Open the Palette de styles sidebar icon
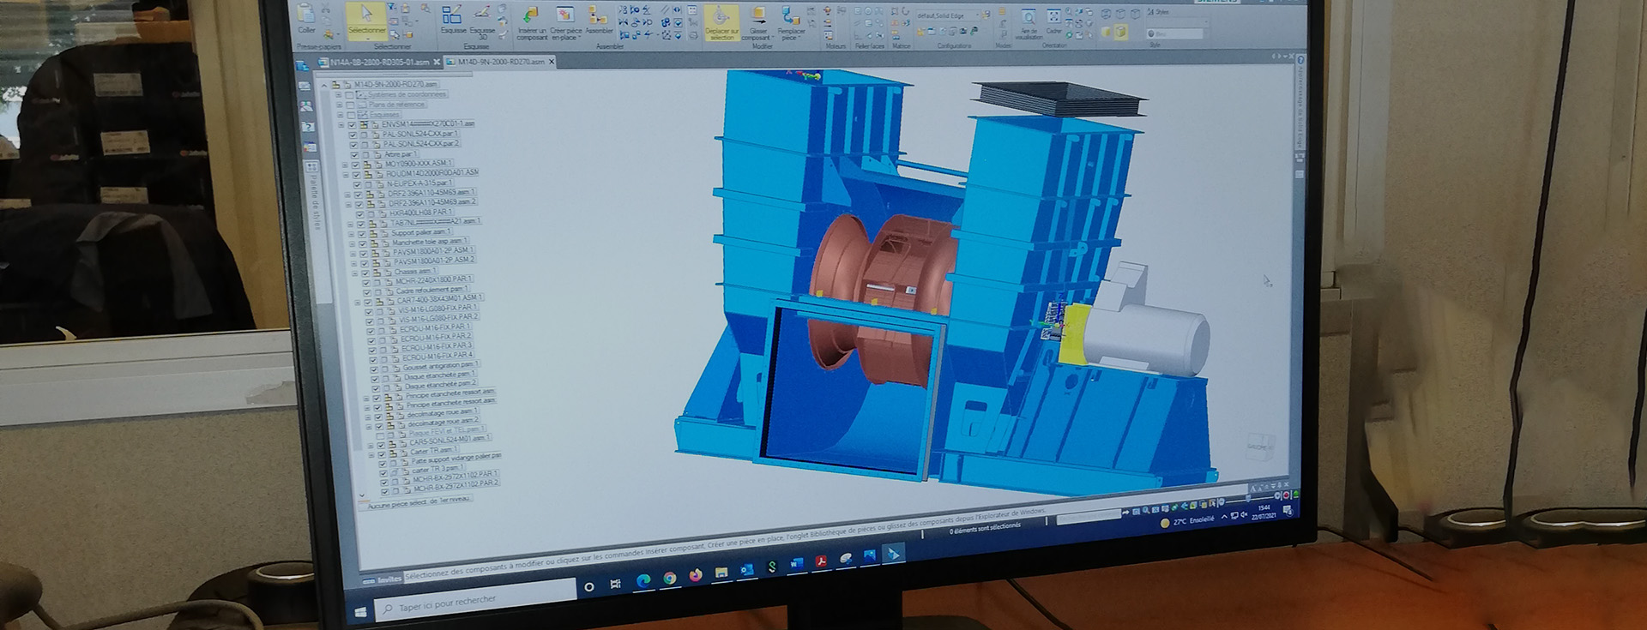Viewport: 1647px width, 630px height. point(311,168)
